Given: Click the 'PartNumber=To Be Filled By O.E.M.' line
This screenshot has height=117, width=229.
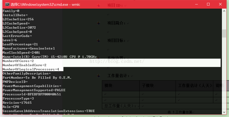Looking at the screenshot, I should 37,77.
